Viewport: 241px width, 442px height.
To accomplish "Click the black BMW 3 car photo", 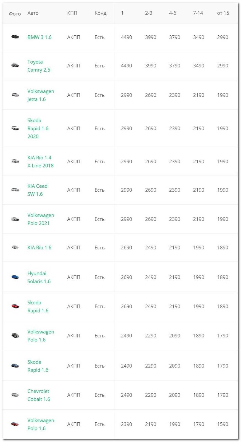I will [15, 37].
